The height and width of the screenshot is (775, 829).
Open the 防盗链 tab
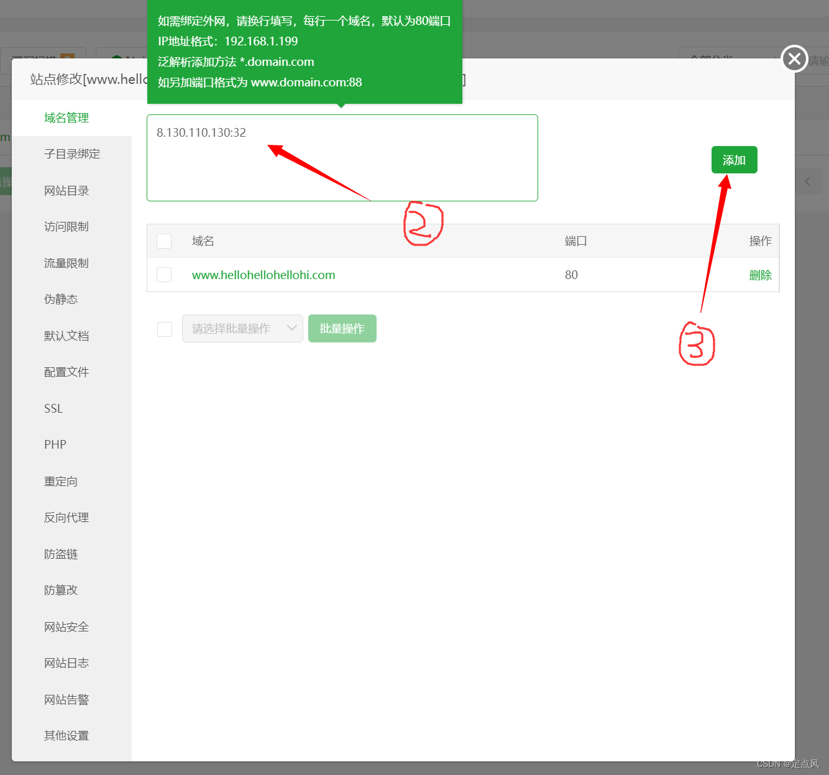[x=61, y=554]
